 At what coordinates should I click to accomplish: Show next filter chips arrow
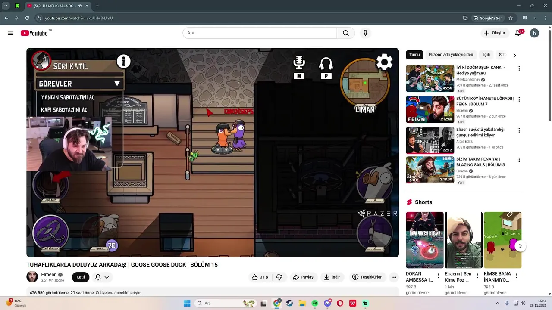[514, 55]
